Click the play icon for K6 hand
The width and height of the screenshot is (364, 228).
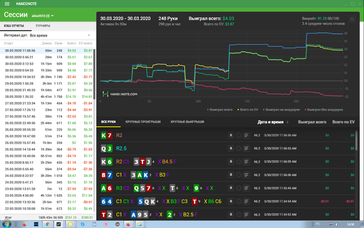(238, 161)
